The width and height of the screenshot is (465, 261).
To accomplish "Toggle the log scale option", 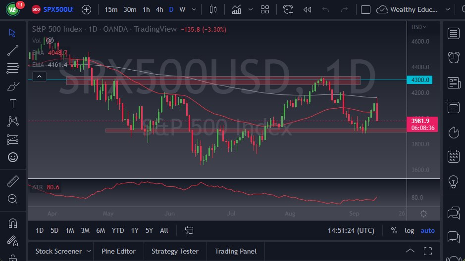I will click(x=409, y=230).
